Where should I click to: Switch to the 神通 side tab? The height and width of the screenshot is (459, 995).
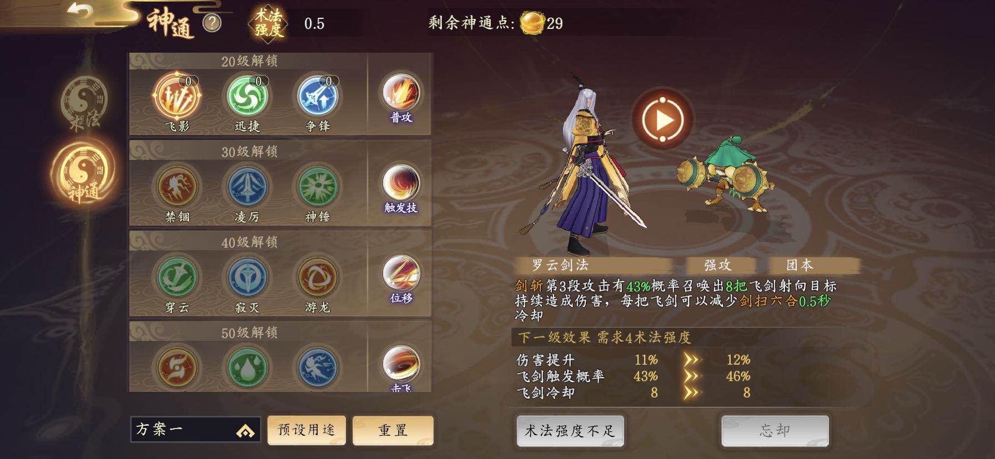(83, 174)
